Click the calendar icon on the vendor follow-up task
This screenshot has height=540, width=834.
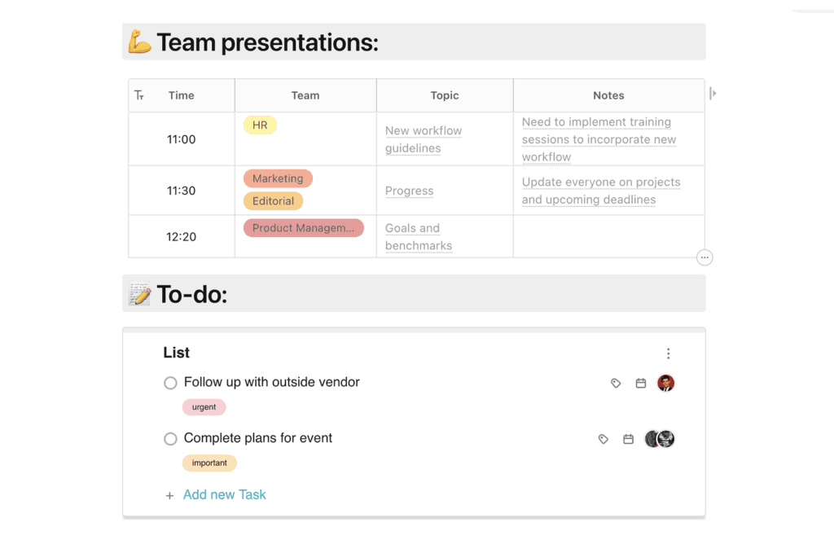tap(640, 383)
